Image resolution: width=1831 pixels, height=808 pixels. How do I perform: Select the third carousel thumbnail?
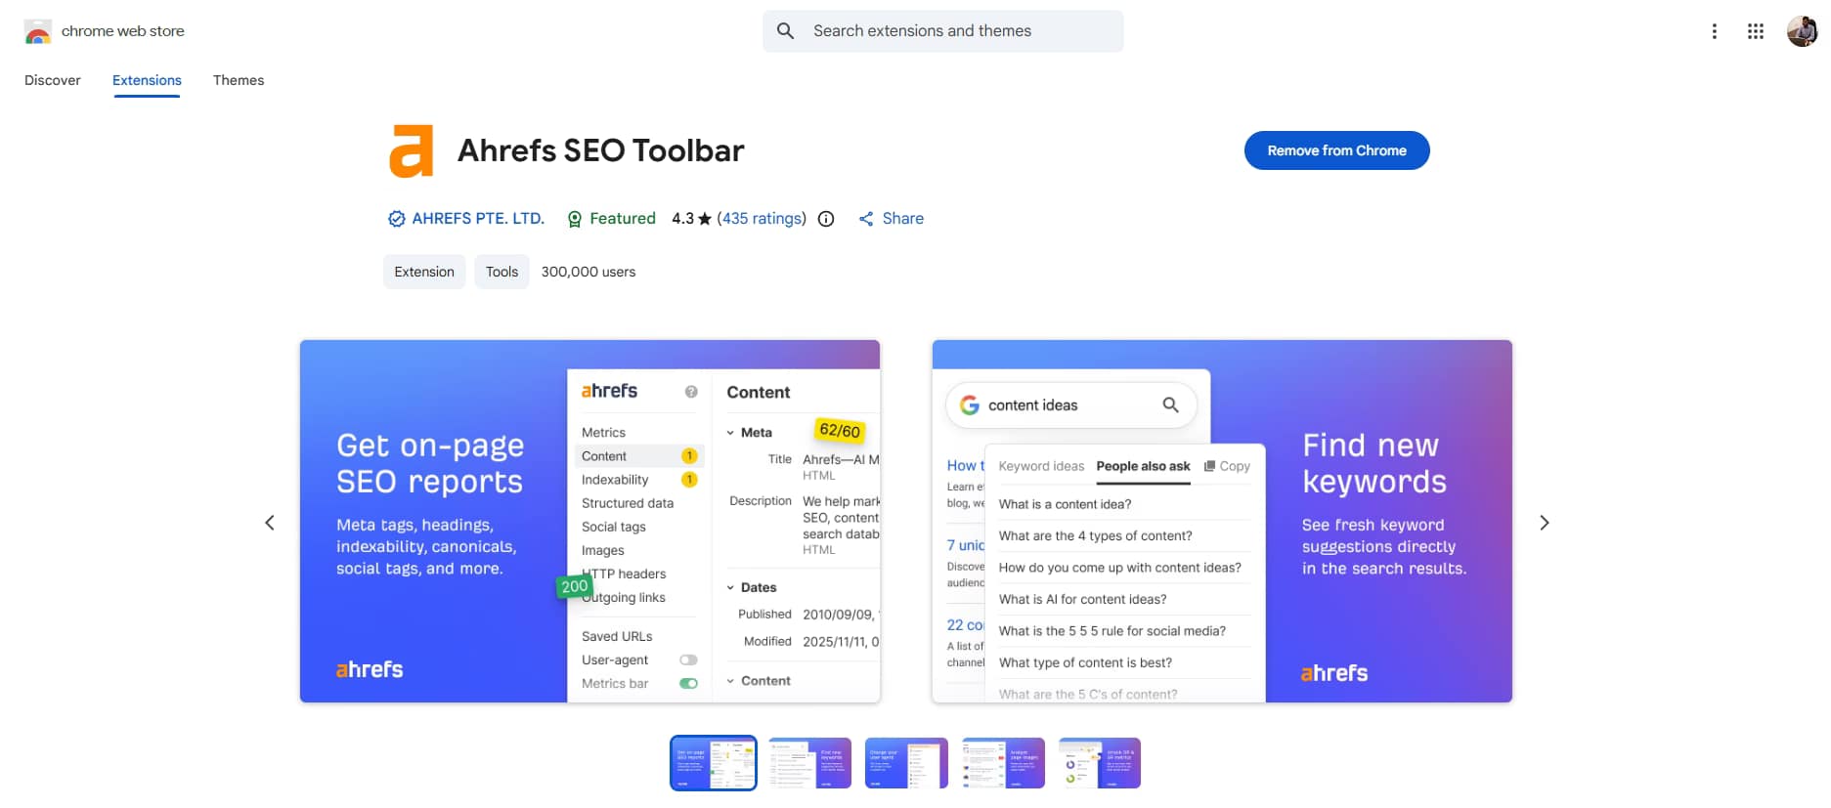pos(906,763)
